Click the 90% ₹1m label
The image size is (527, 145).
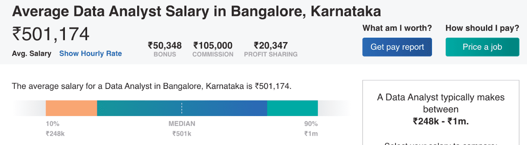coord(311,128)
